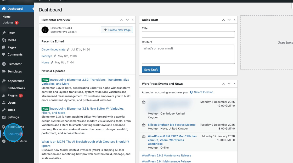The height and width of the screenshot is (163, 293).
Task: Click the Collapse Menu arrow icon
Action: click(x=4, y=141)
